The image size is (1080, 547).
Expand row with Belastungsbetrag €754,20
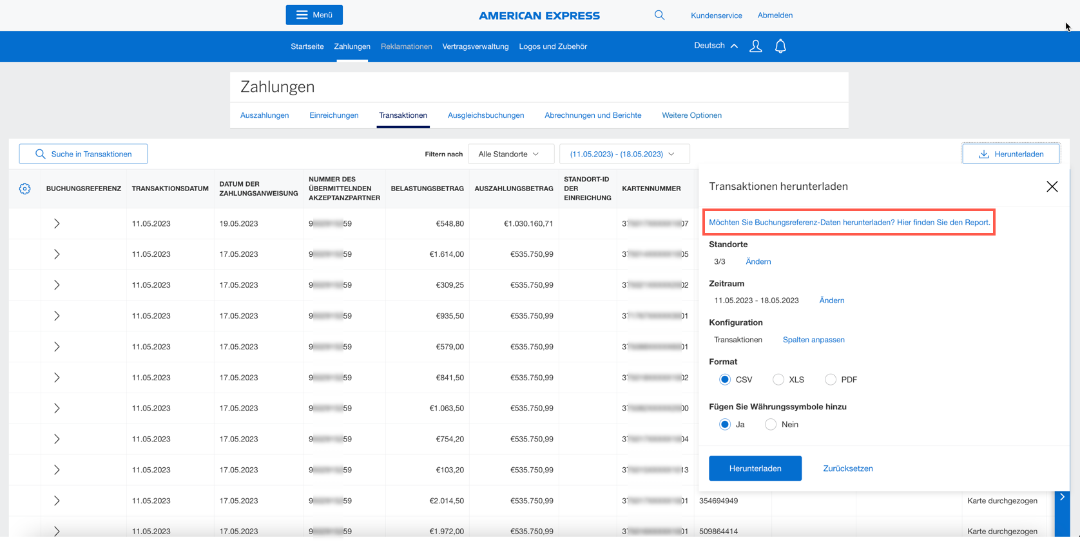[57, 439]
